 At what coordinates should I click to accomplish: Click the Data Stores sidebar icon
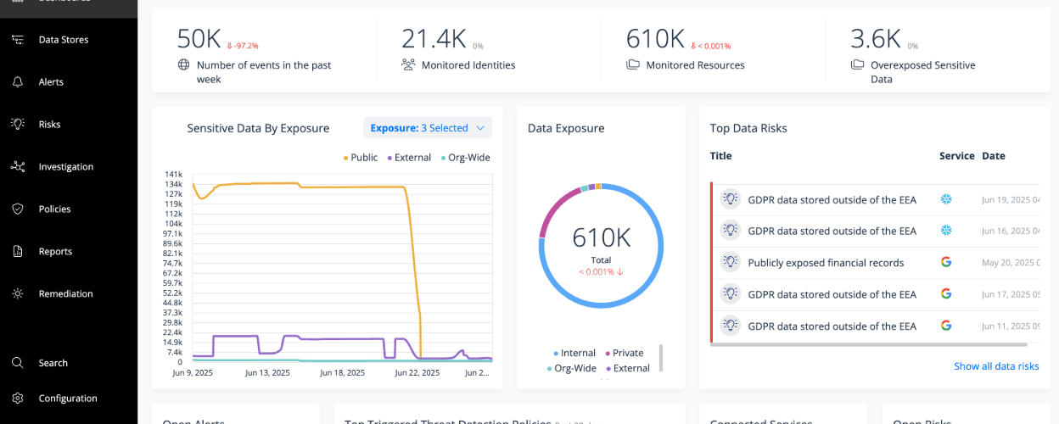tap(18, 40)
